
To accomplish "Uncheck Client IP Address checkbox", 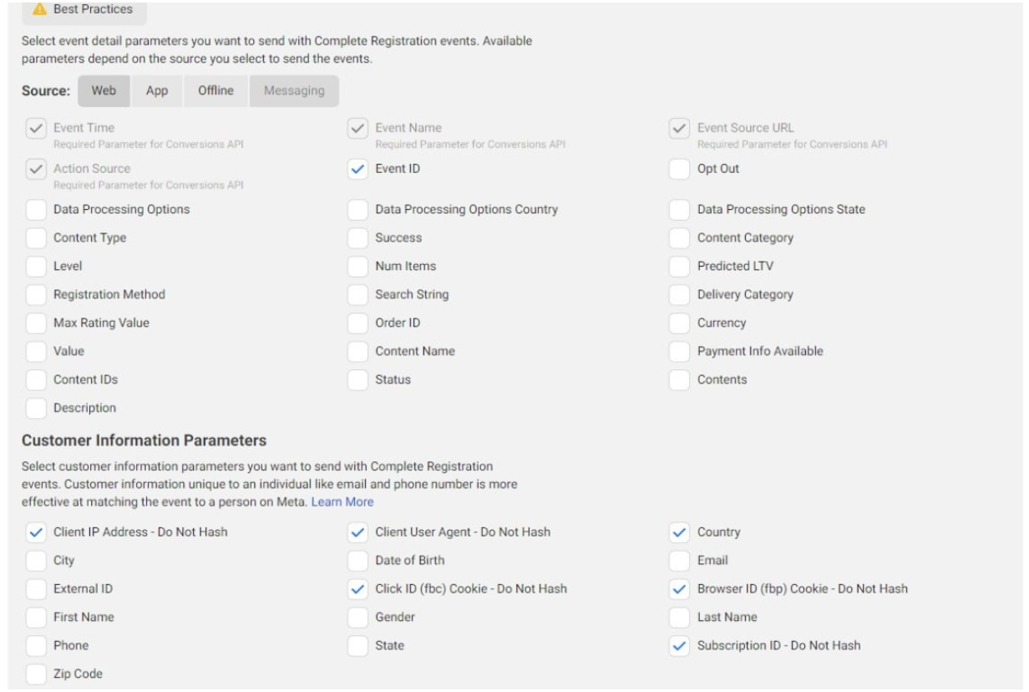I will pos(36,532).
